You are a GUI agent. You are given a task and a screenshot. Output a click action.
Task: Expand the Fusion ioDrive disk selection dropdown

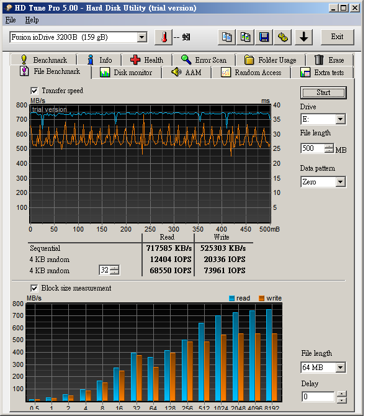[x=142, y=37]
